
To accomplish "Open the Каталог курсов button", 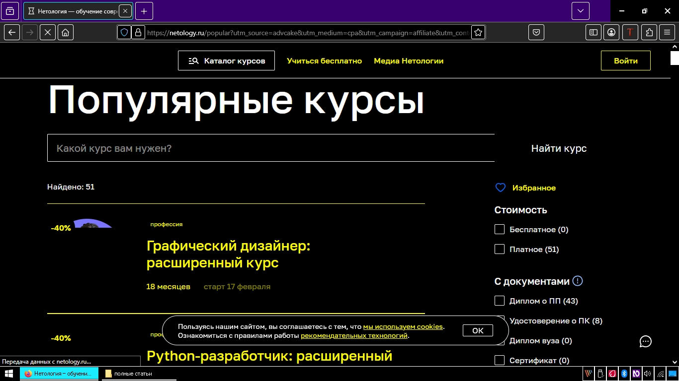I will tap(226, 61).
